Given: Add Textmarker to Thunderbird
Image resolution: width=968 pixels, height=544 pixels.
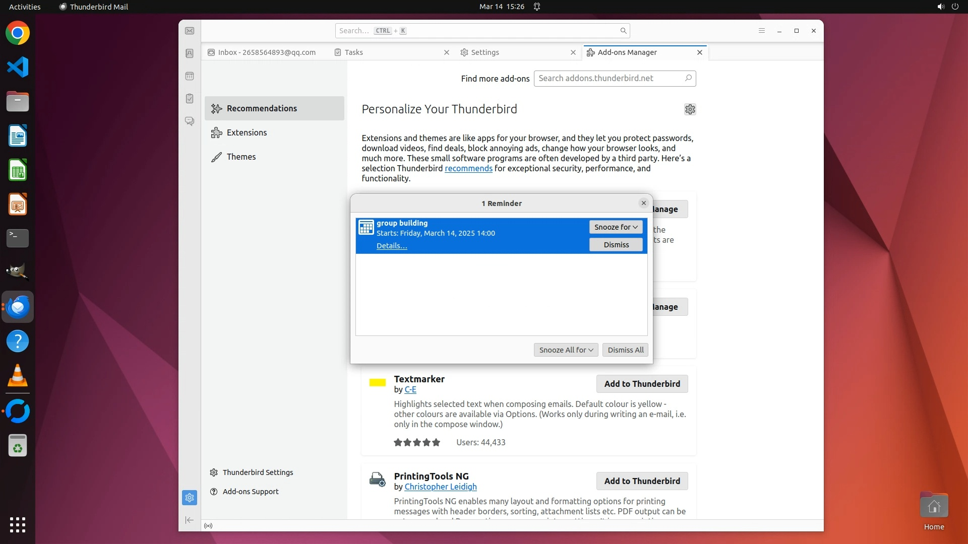Looking at the screenshot, I should [x=642, y=384].
